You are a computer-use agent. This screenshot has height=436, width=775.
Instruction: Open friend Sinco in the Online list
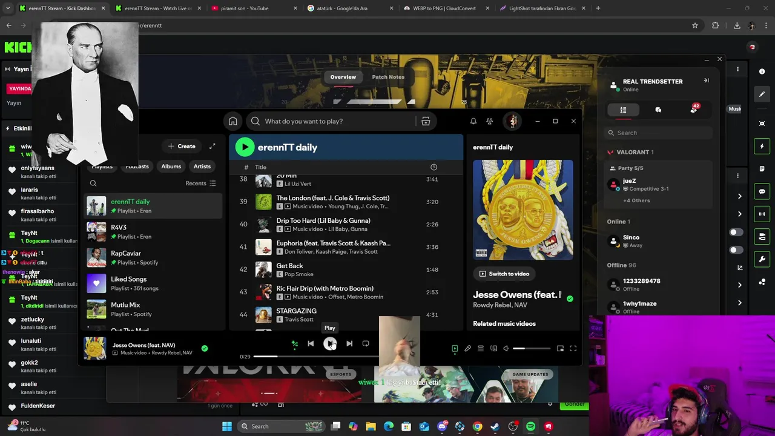tap(659, 241)
